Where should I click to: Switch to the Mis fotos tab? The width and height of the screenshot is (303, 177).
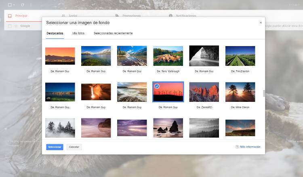coord(78,33)
